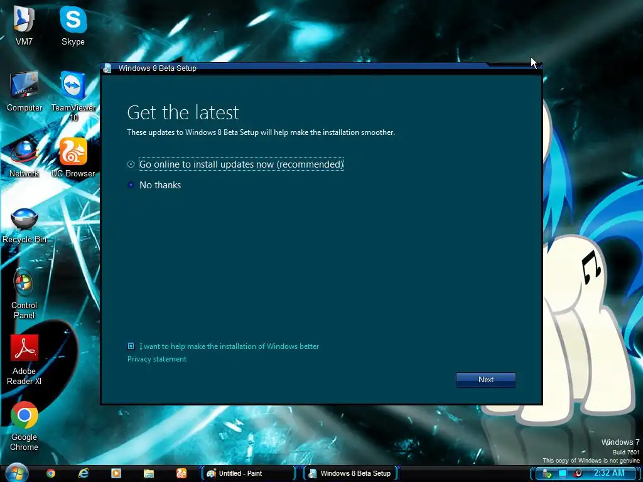Open the Windows Start orb
The width and height of the screenshot is (643, 482).
tap(16, 473)
